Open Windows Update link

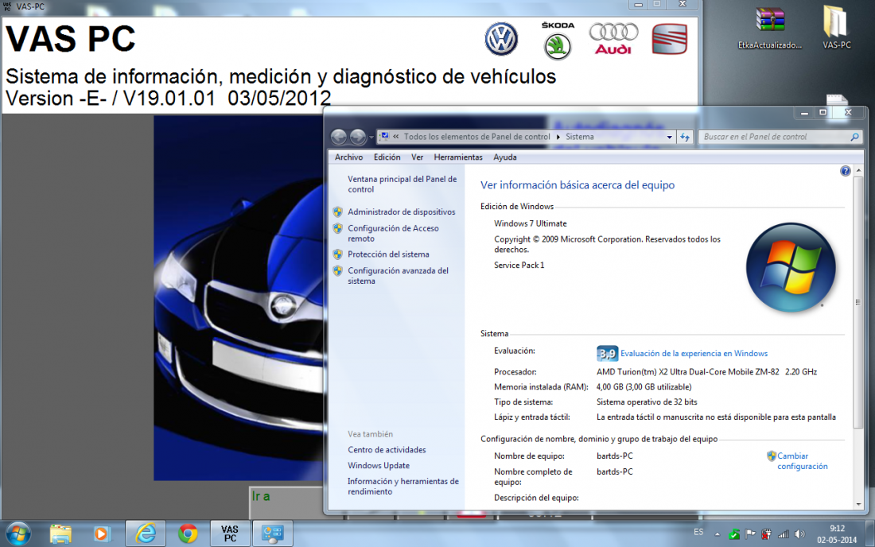click(x=379, y=466)
